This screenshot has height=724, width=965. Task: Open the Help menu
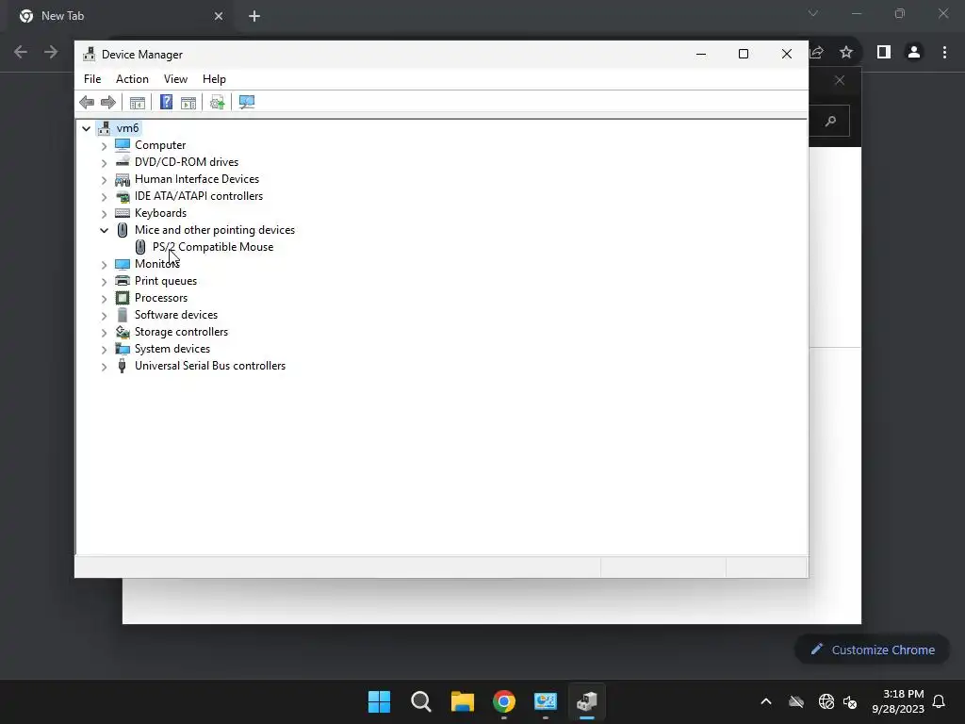[x=214, y=79]
